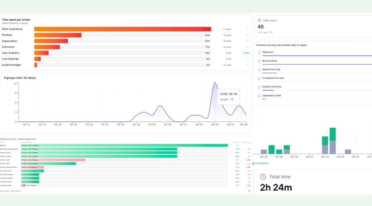Click the 'Time spent per screen' heading
The image size is (372, 206).
click(16, 20)
